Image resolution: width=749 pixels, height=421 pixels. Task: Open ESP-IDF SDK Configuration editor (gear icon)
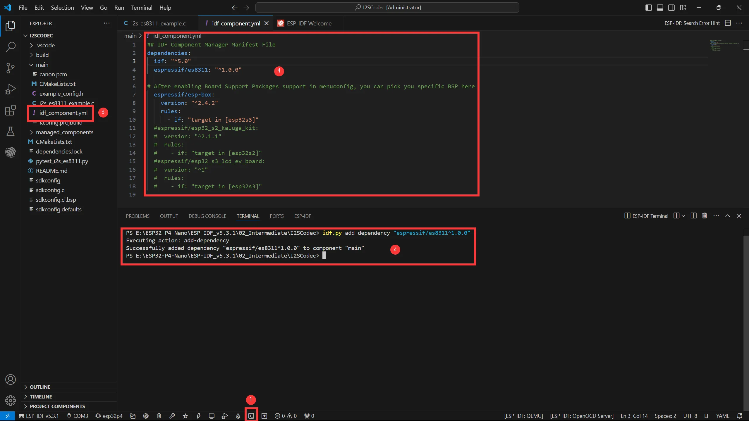click(145, 416)
